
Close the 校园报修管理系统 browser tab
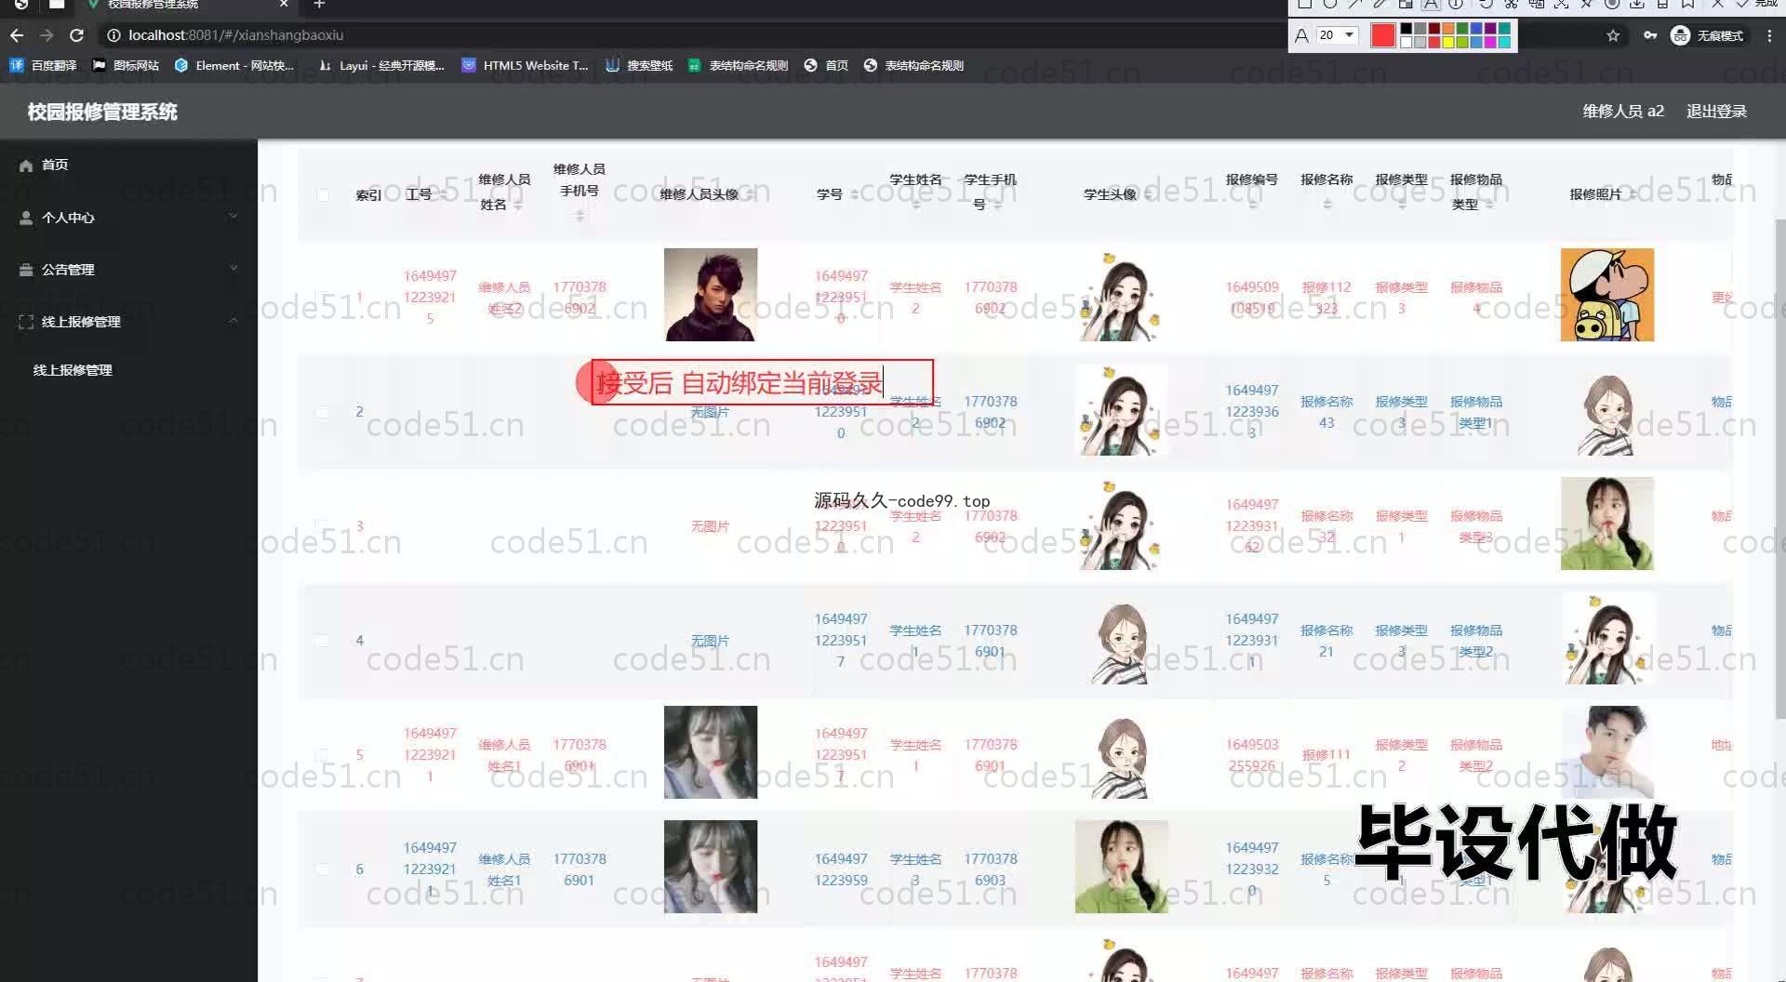(x=285, y=5)
